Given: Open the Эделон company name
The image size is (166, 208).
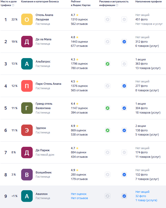Looking at the screenshot, I should click(41, 128).
